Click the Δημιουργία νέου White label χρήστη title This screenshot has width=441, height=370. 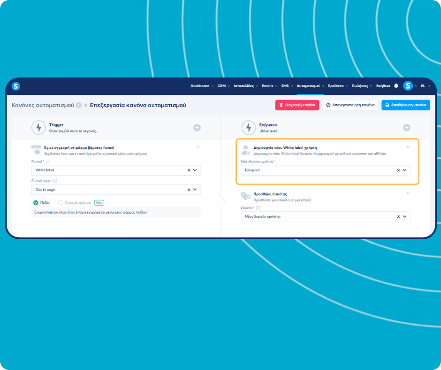click(285, 147)
